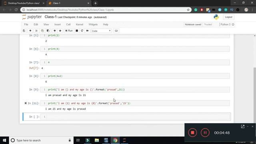Expand the recorder window pop-out icon
The height and width of the screenshot is (144, 256).
[243, 126]
